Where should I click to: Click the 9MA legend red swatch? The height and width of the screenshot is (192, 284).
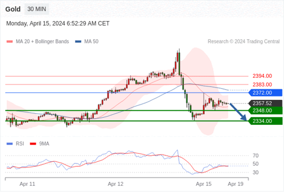point(33,144)
